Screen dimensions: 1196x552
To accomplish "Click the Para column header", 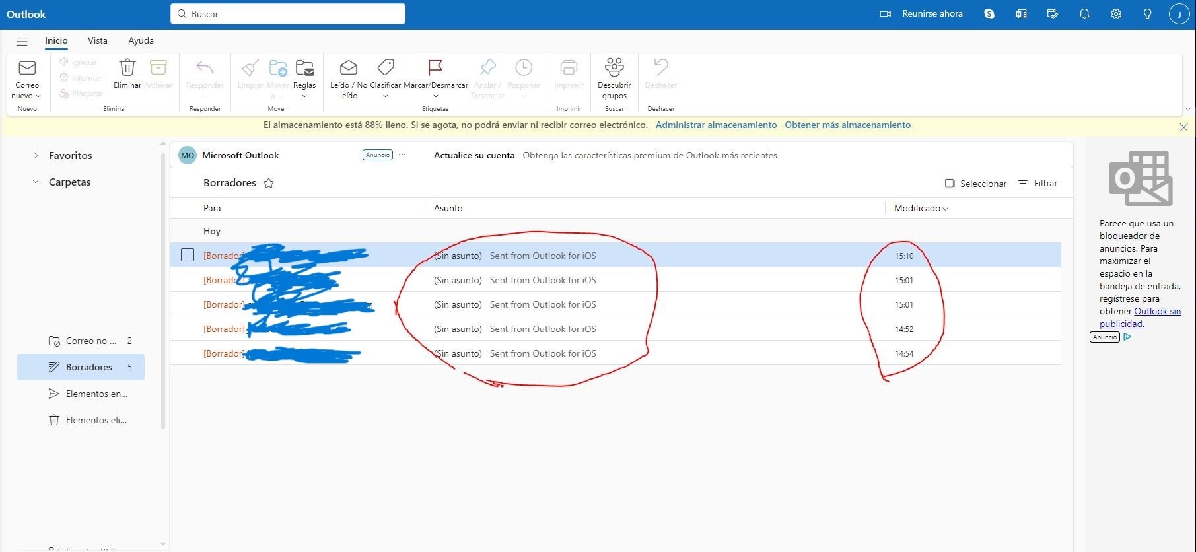I will click(x=212, y=208).
